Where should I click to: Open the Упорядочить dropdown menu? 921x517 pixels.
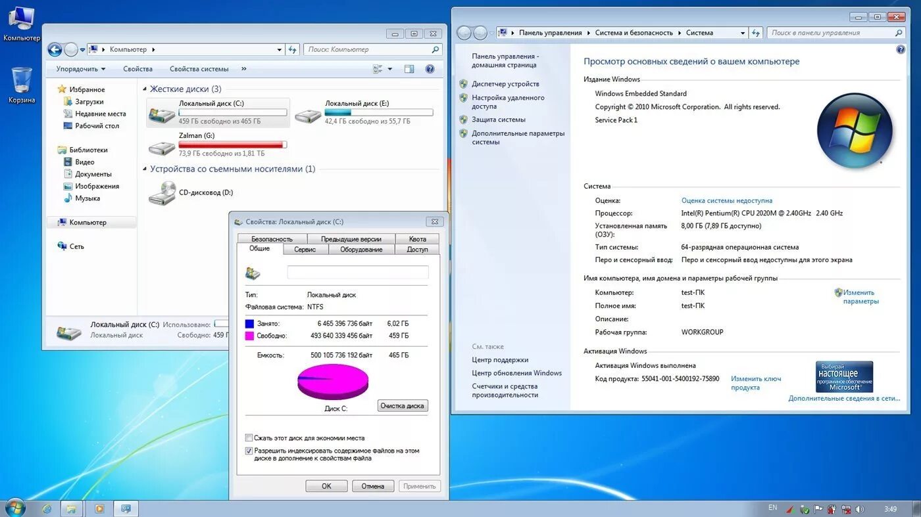pyautogui.click(x=80, y=69)
